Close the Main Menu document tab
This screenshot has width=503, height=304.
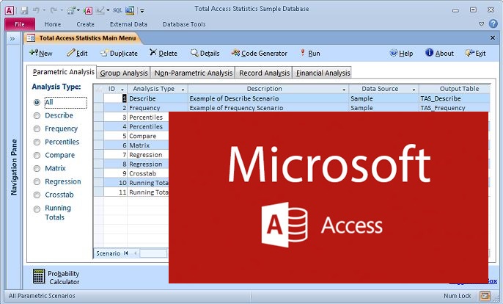tap(493, 38)
